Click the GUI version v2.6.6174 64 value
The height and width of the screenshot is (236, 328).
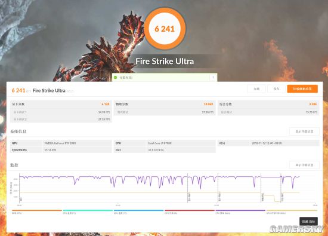[156, 150]
